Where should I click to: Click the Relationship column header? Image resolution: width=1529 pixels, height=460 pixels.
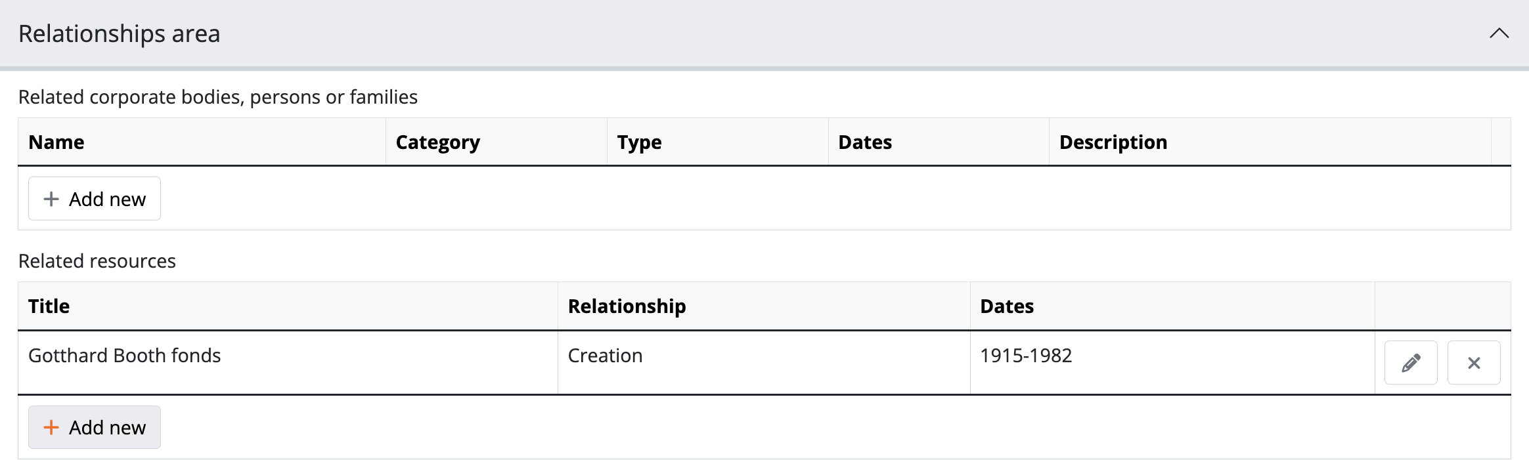[627, 306]
